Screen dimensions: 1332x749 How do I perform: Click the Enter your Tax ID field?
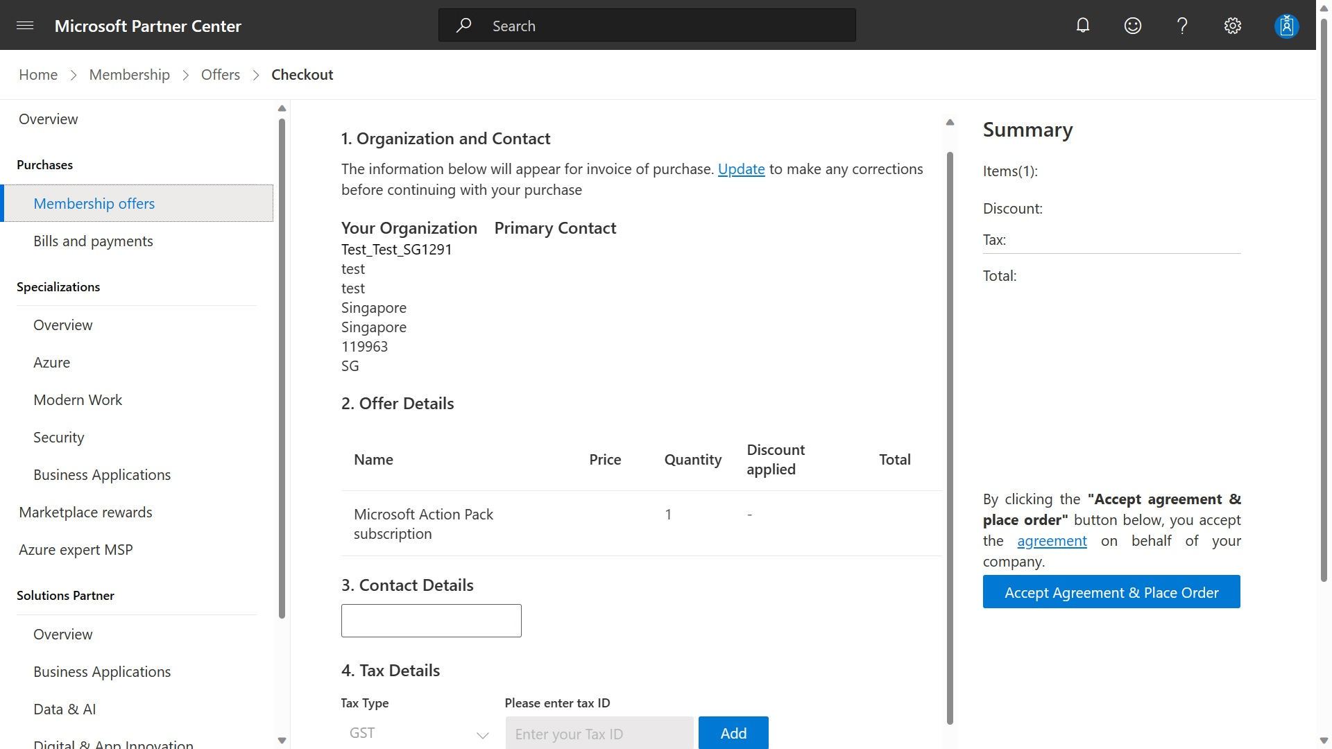[599, 733]
